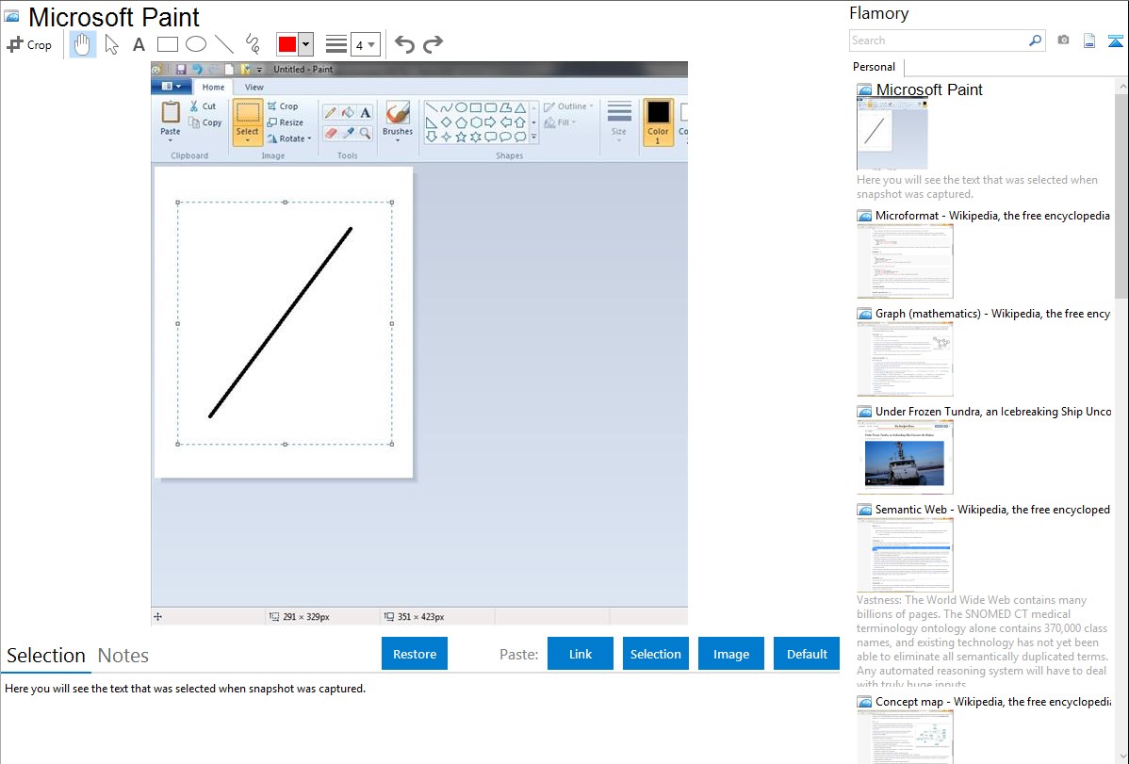Pick the Right arrow shape in Paint
The width and height of the screenshot is (1129, 764).
click(x=490, y=122)
